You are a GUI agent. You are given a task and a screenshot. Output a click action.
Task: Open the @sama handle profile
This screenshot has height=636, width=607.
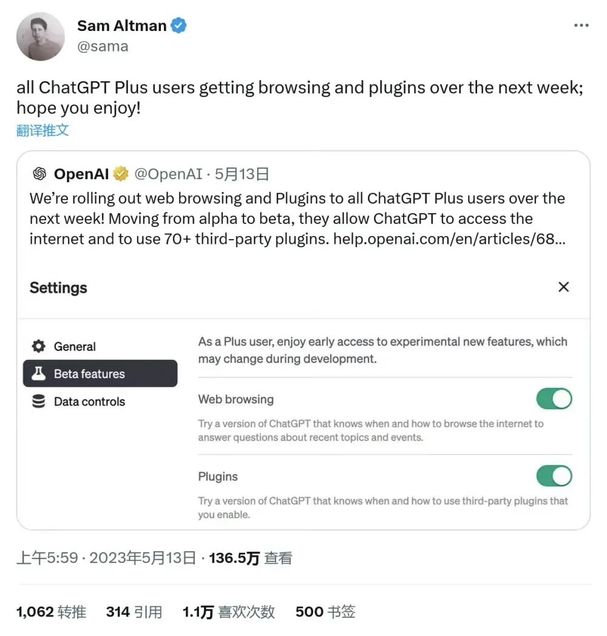point(103,47)
